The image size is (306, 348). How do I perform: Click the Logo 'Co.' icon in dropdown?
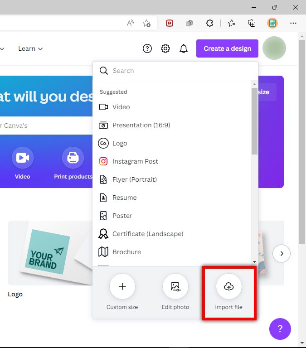(x=103, y=143)
